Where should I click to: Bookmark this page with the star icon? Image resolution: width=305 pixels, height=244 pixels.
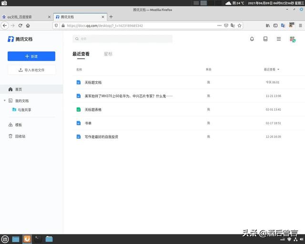pyautogui.click(x=240, y=25)
